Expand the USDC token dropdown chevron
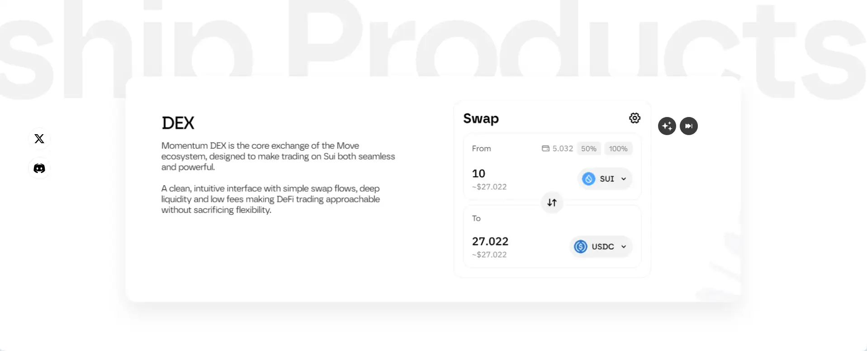Viewport: 867px width, 351px height. tap(624, 247)
